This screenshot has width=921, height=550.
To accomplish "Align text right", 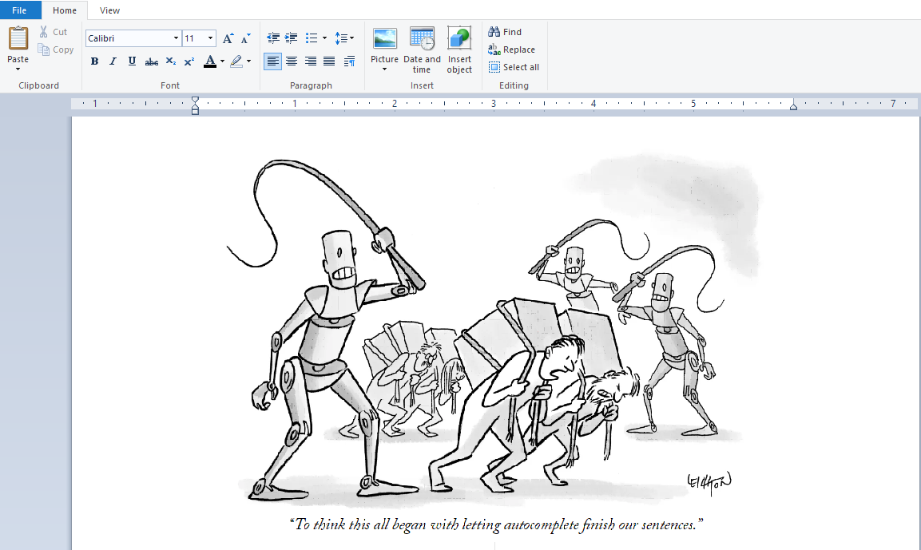I will click(x=310, y=61).
